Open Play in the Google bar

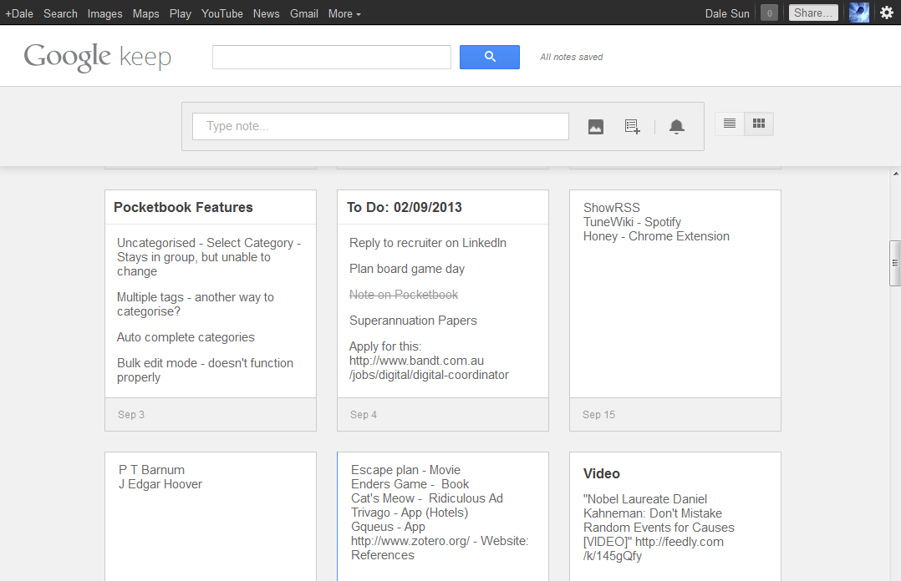180,13
